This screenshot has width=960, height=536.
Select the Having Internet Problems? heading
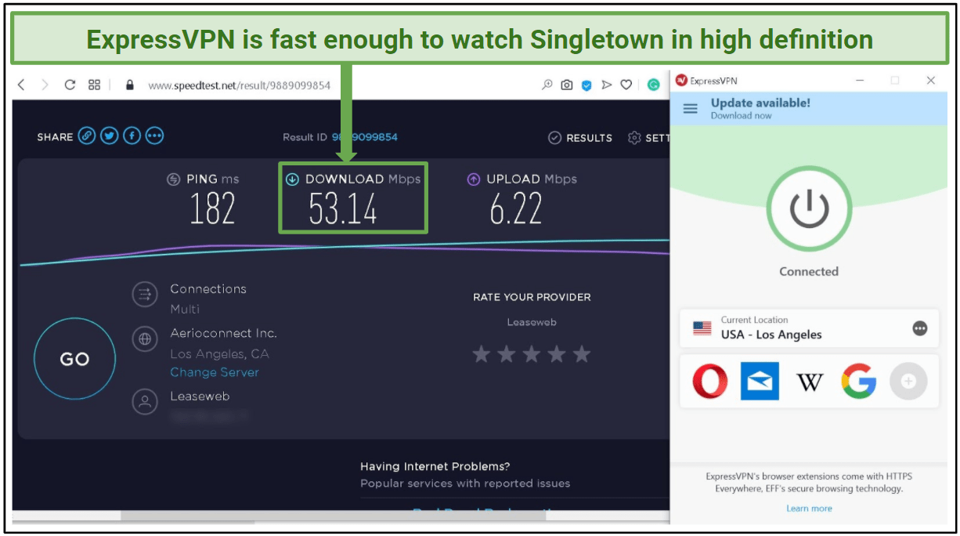click(435, 466)
